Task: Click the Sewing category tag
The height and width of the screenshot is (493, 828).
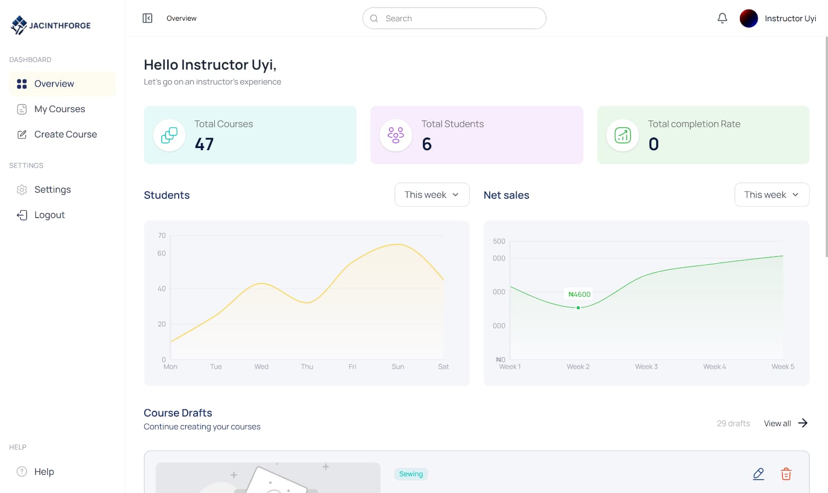Action: pos(411,474)
